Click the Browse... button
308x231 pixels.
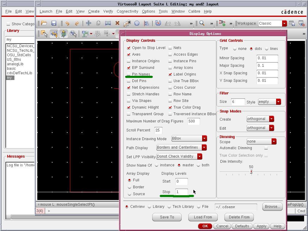[x=273, y=207]
